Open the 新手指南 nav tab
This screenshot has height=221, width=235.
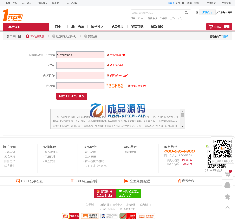click(77, 27)
